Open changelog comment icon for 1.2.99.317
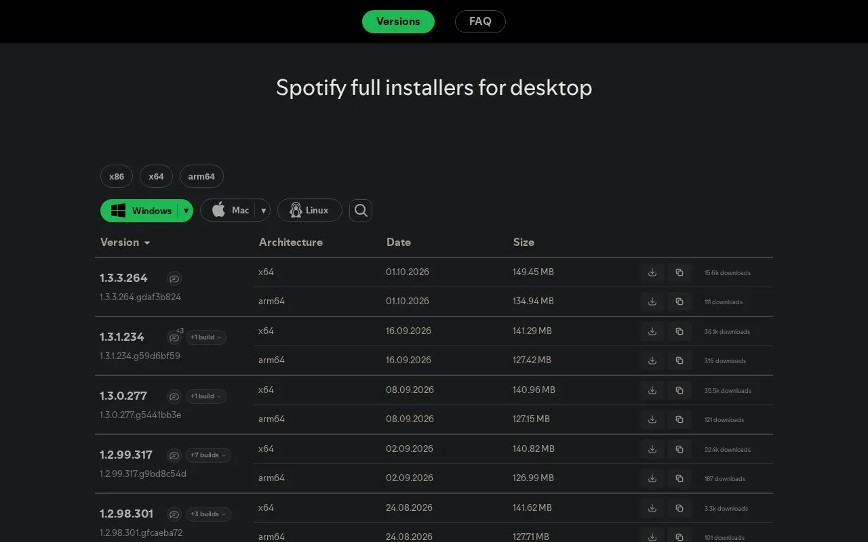 (174, 455)
